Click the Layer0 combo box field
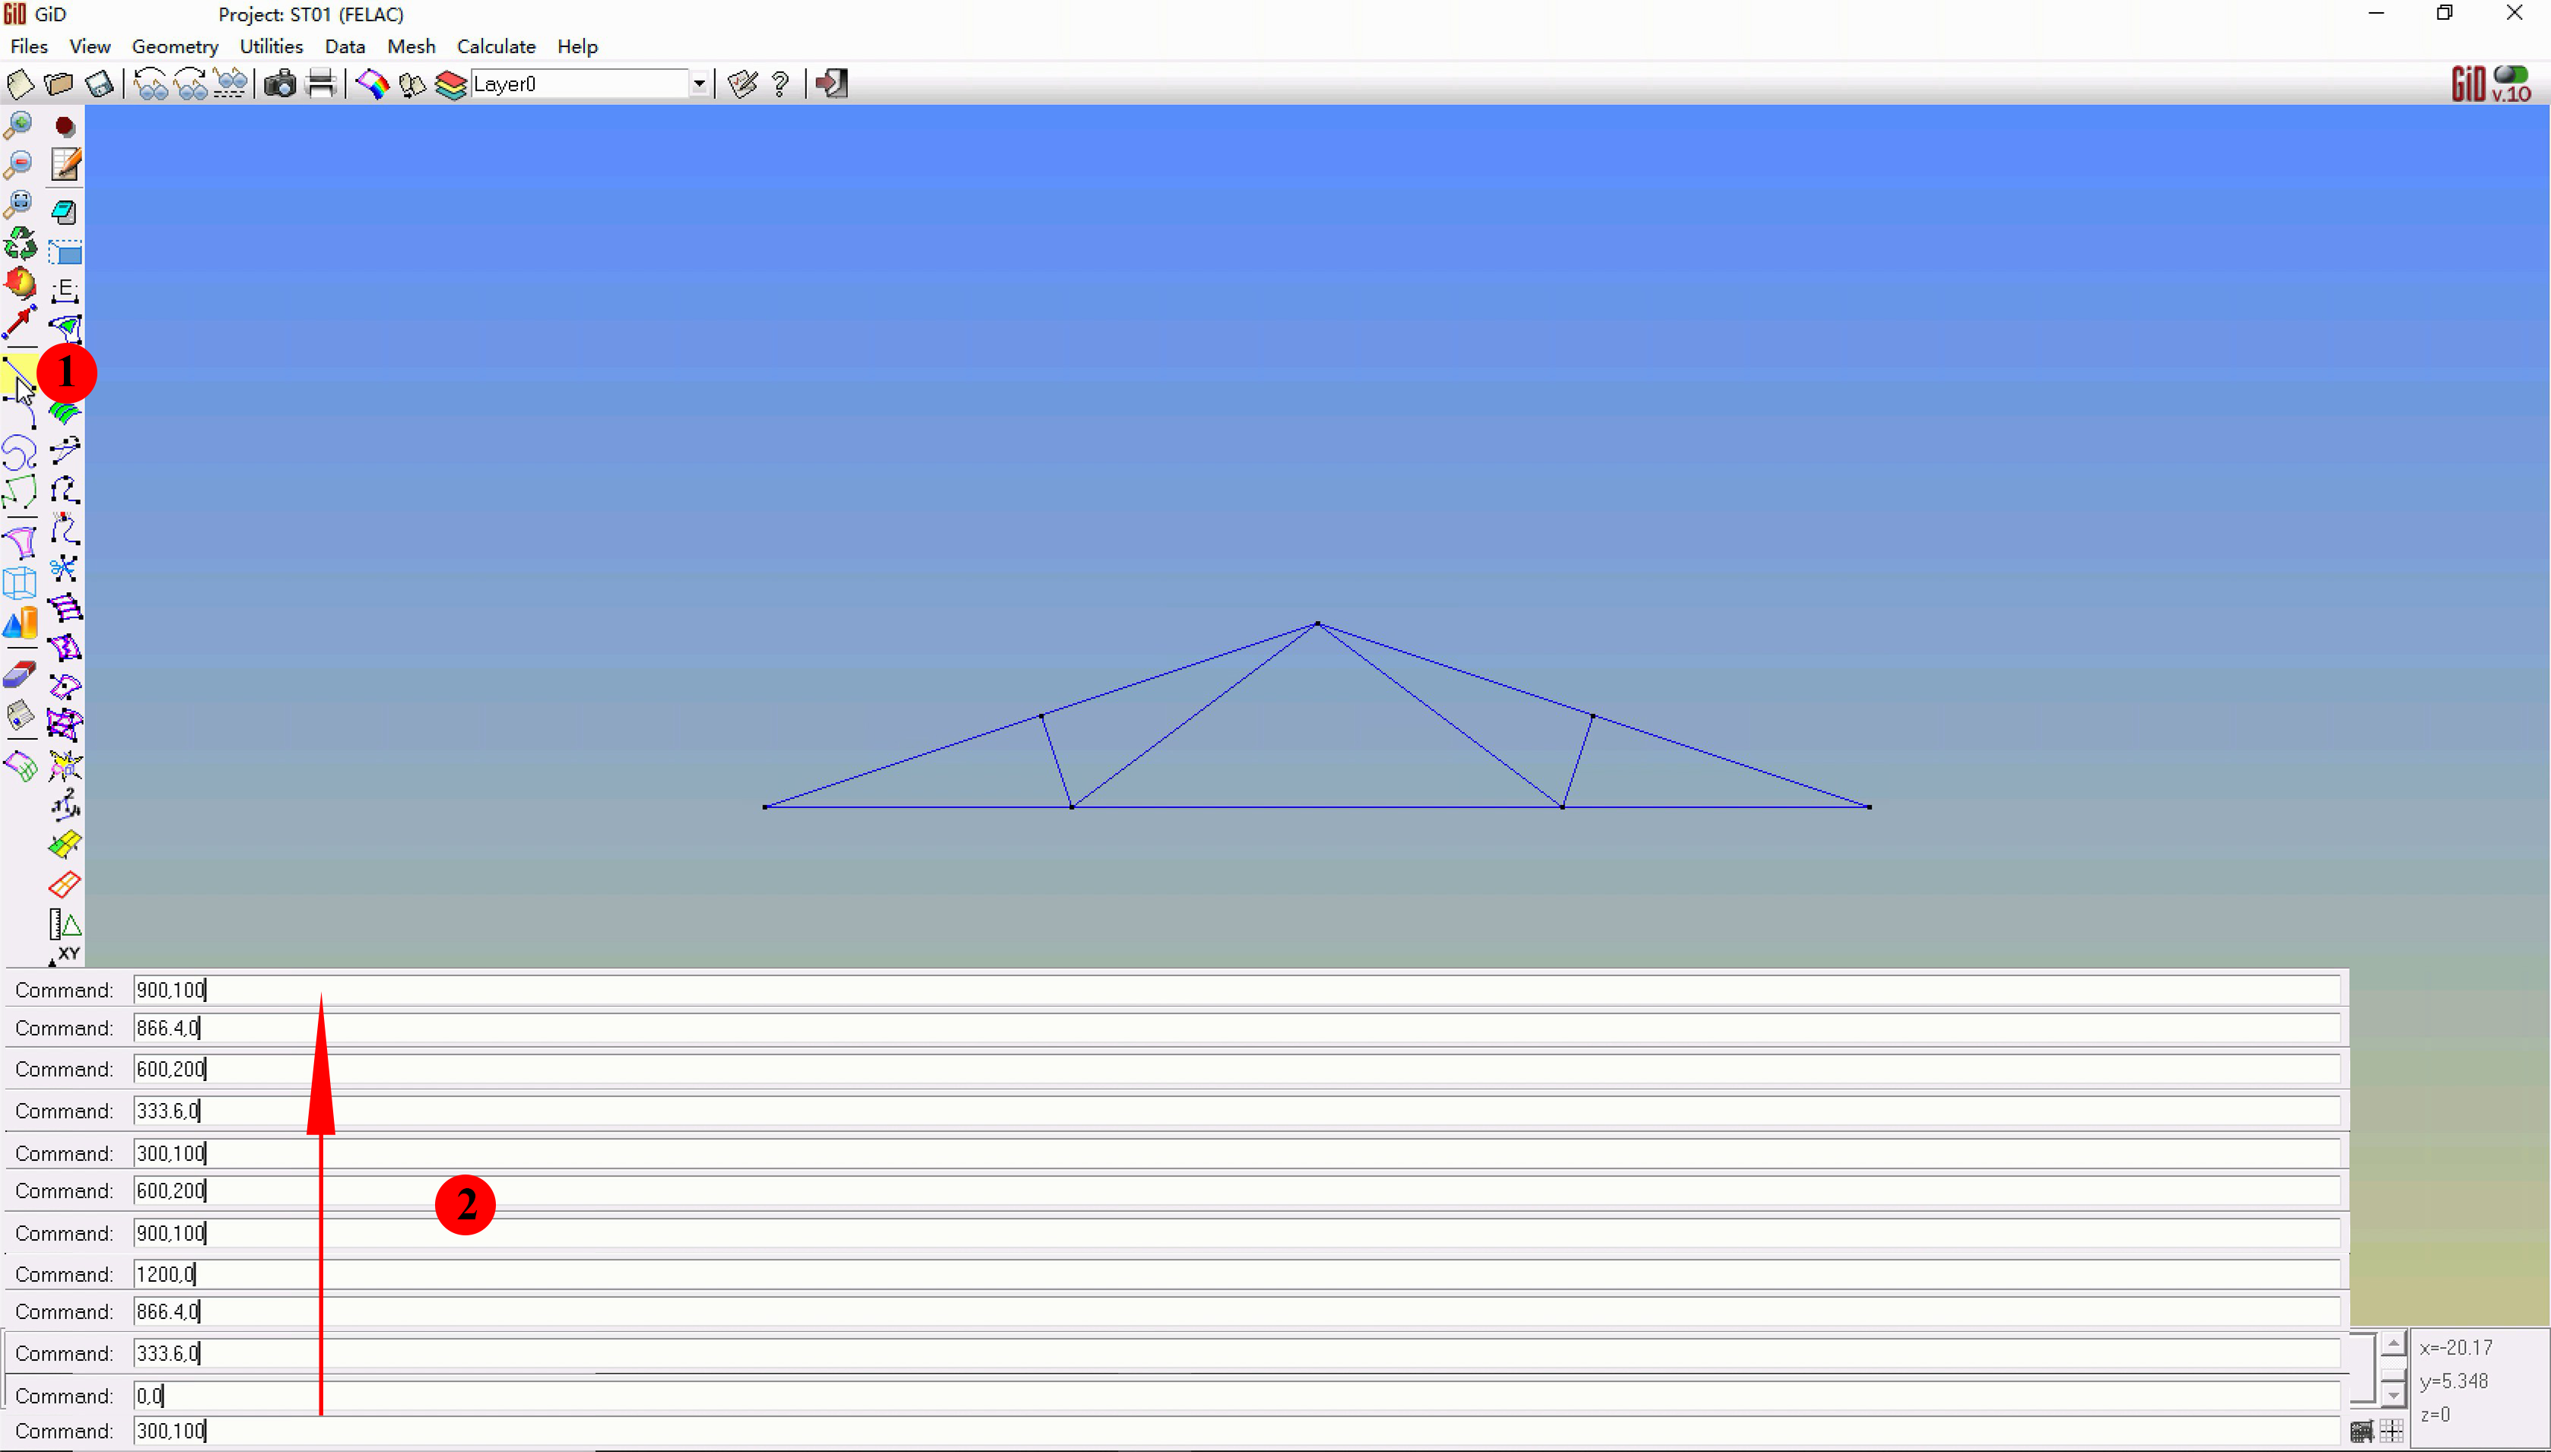The height and width of the screenshot is (1452, 2551). 579,84
